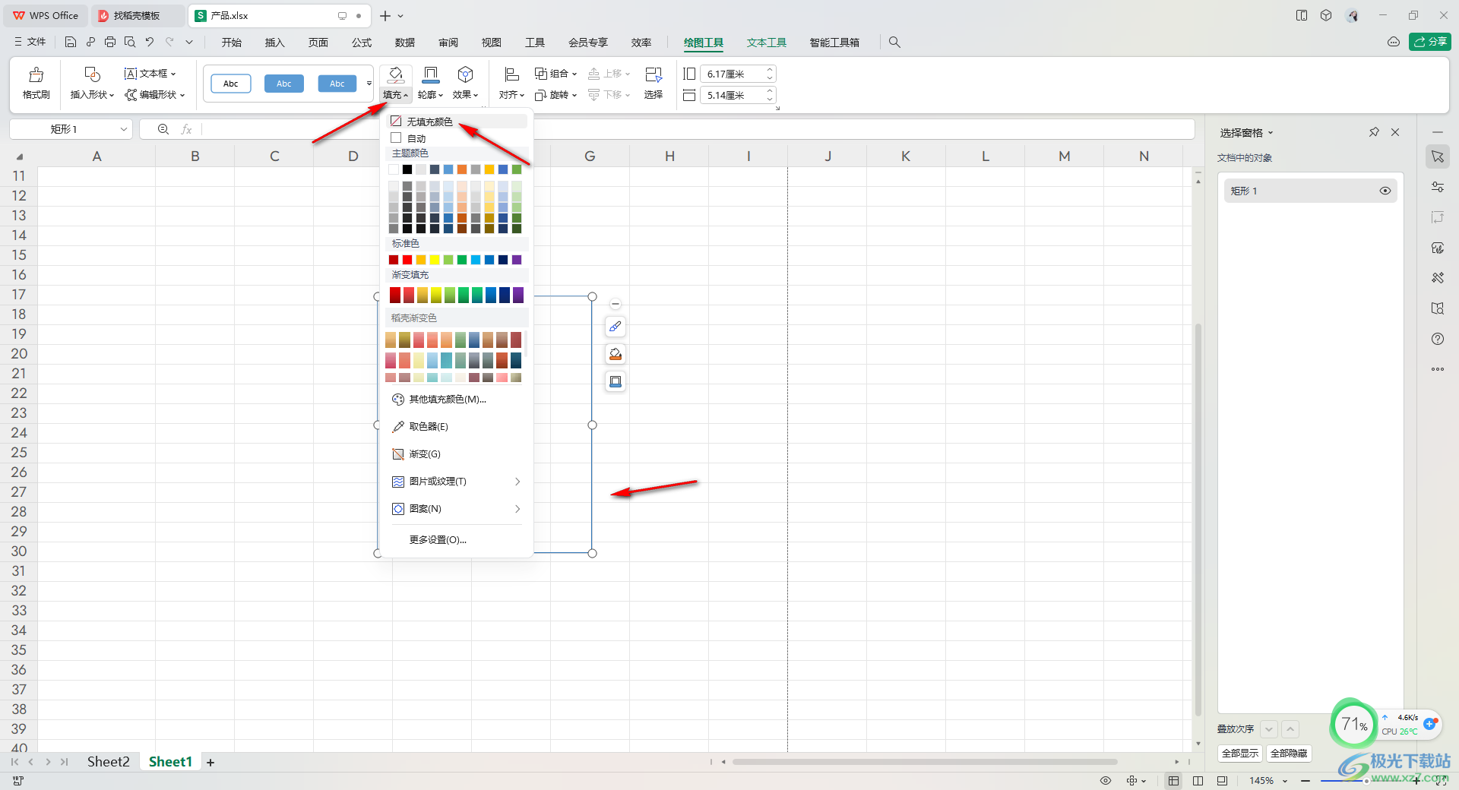
Task: Click Show All (全部显示) button
Action: coord(1240,754)
